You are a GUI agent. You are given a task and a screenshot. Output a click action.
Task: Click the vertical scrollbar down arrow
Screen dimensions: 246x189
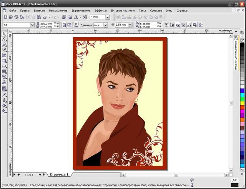tap(231, 170)
